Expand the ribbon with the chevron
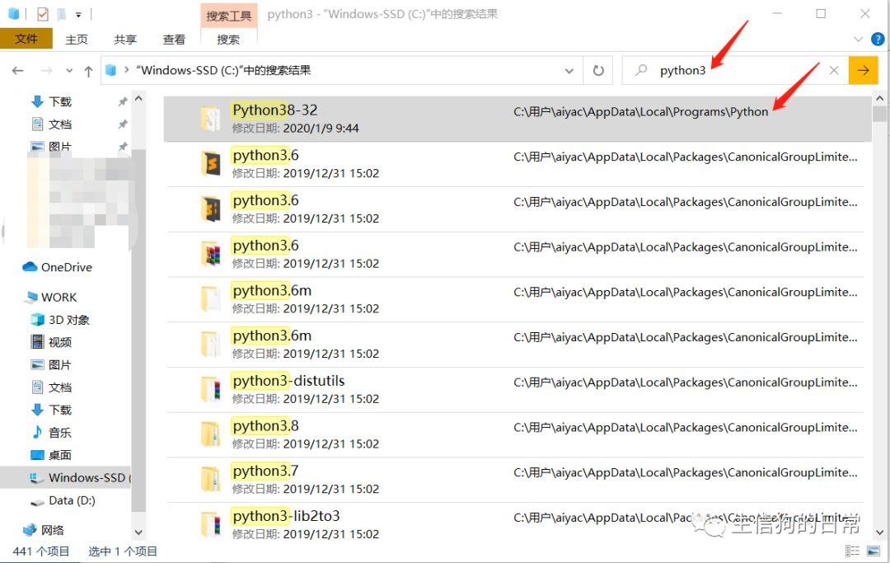Image resolution: width=890 pixels, height=563 pixels. (858, 40)
